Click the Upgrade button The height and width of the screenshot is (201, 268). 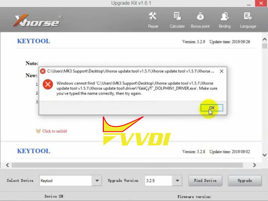pyautogui.click(x=245, y=180)
